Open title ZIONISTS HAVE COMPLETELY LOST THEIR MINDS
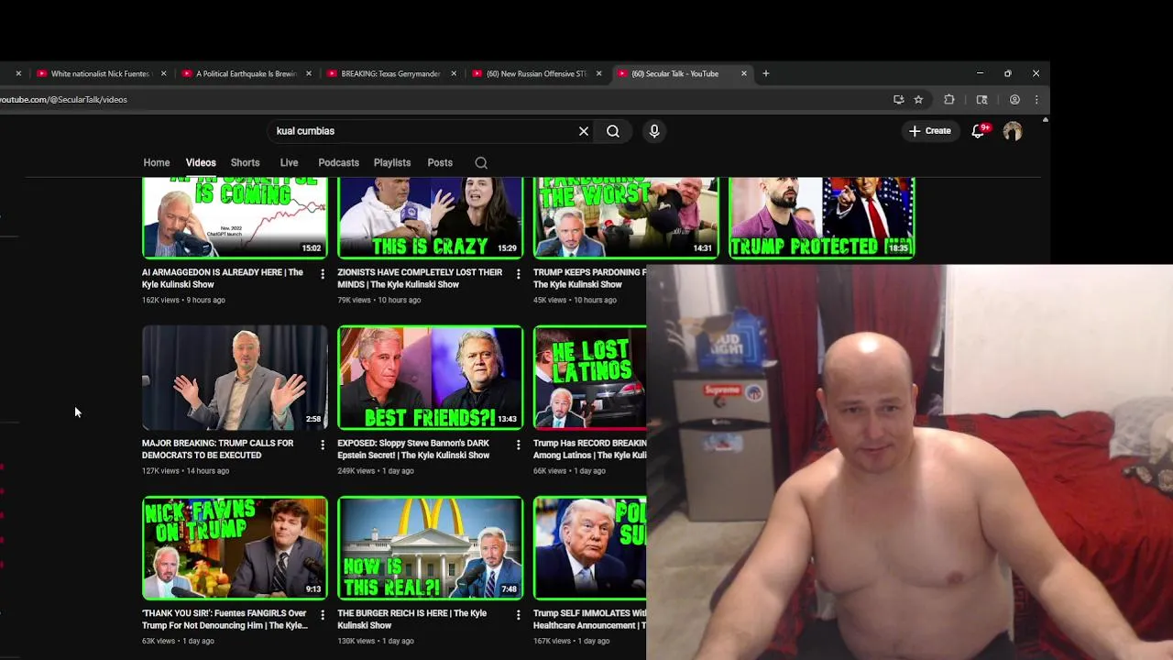 pos(420,279)
